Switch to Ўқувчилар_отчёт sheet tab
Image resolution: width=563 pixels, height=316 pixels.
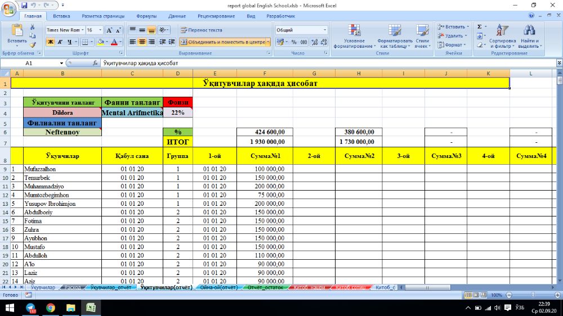coord(110,288)
